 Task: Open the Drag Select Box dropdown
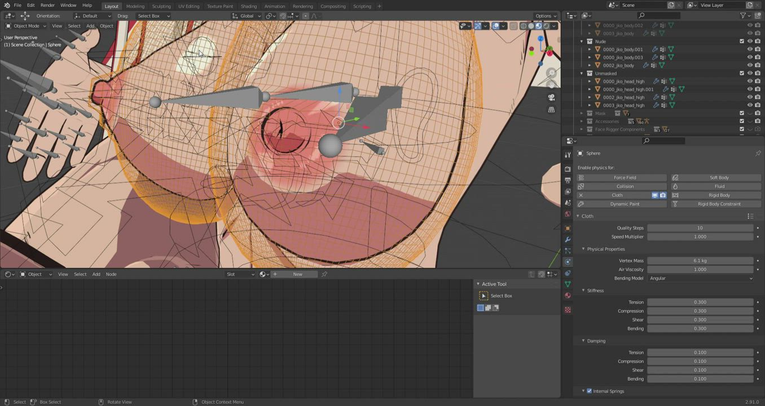[x=153, y=16]
